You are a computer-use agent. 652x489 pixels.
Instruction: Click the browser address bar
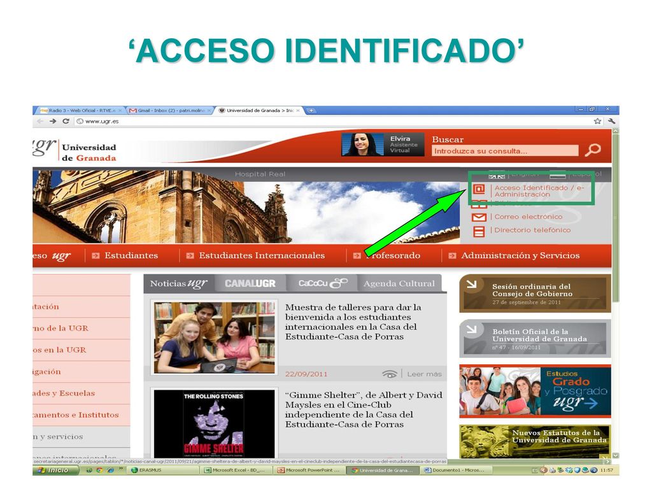332,121
